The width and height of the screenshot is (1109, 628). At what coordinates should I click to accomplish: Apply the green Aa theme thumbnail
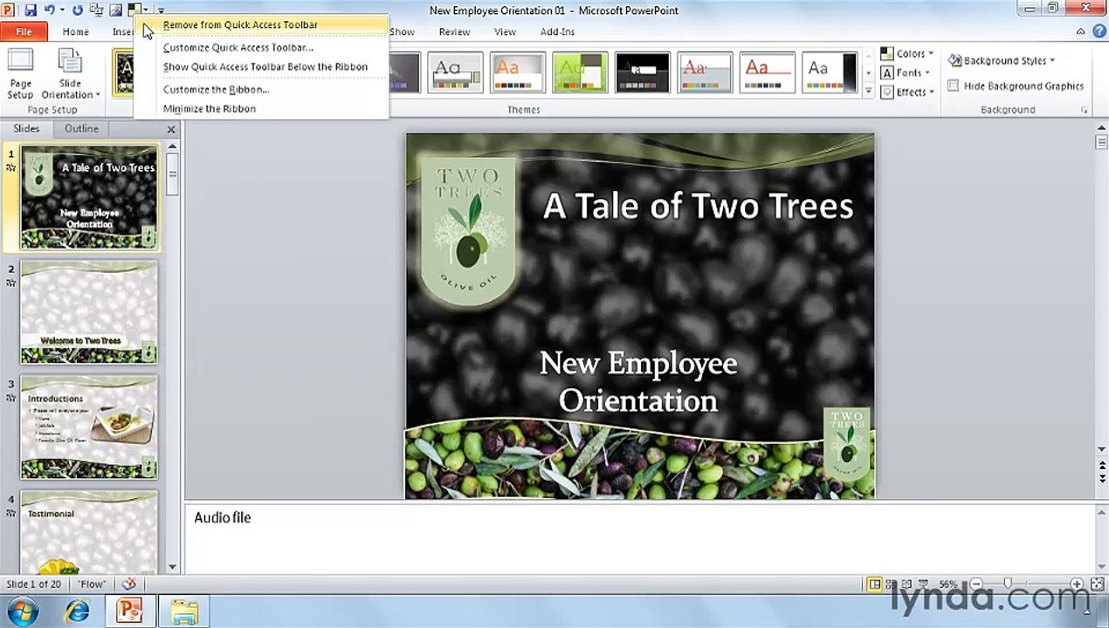pos(580,73)
